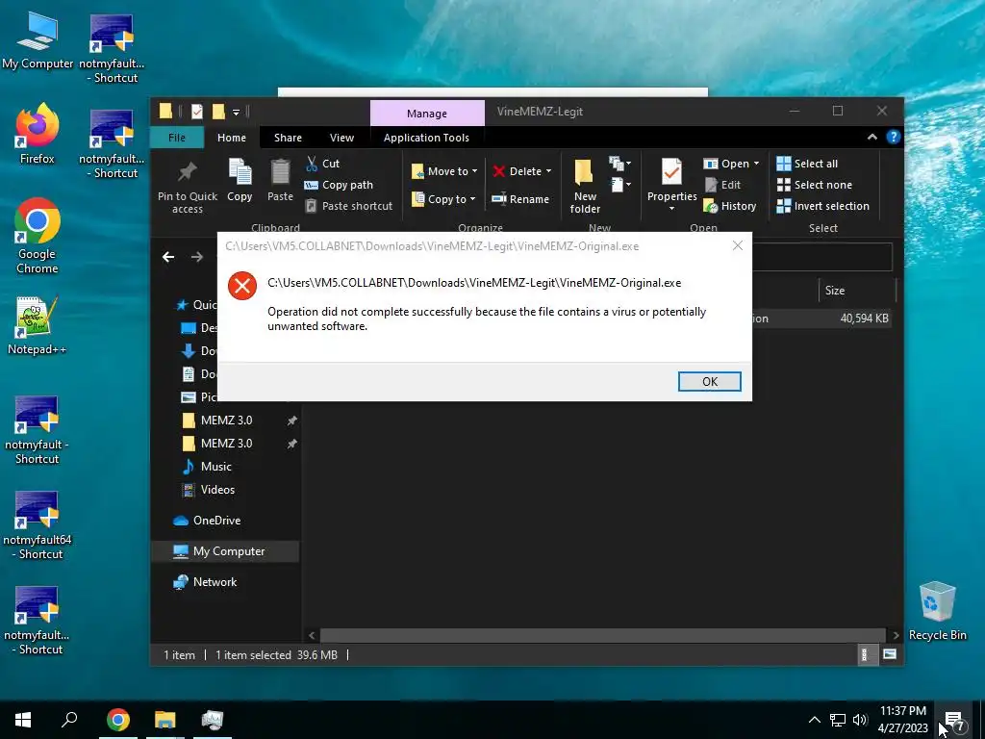This screenshot has height=739, width=985.
Task: Select the Recycle Bin desktop icon
Action: coord(937,611)
